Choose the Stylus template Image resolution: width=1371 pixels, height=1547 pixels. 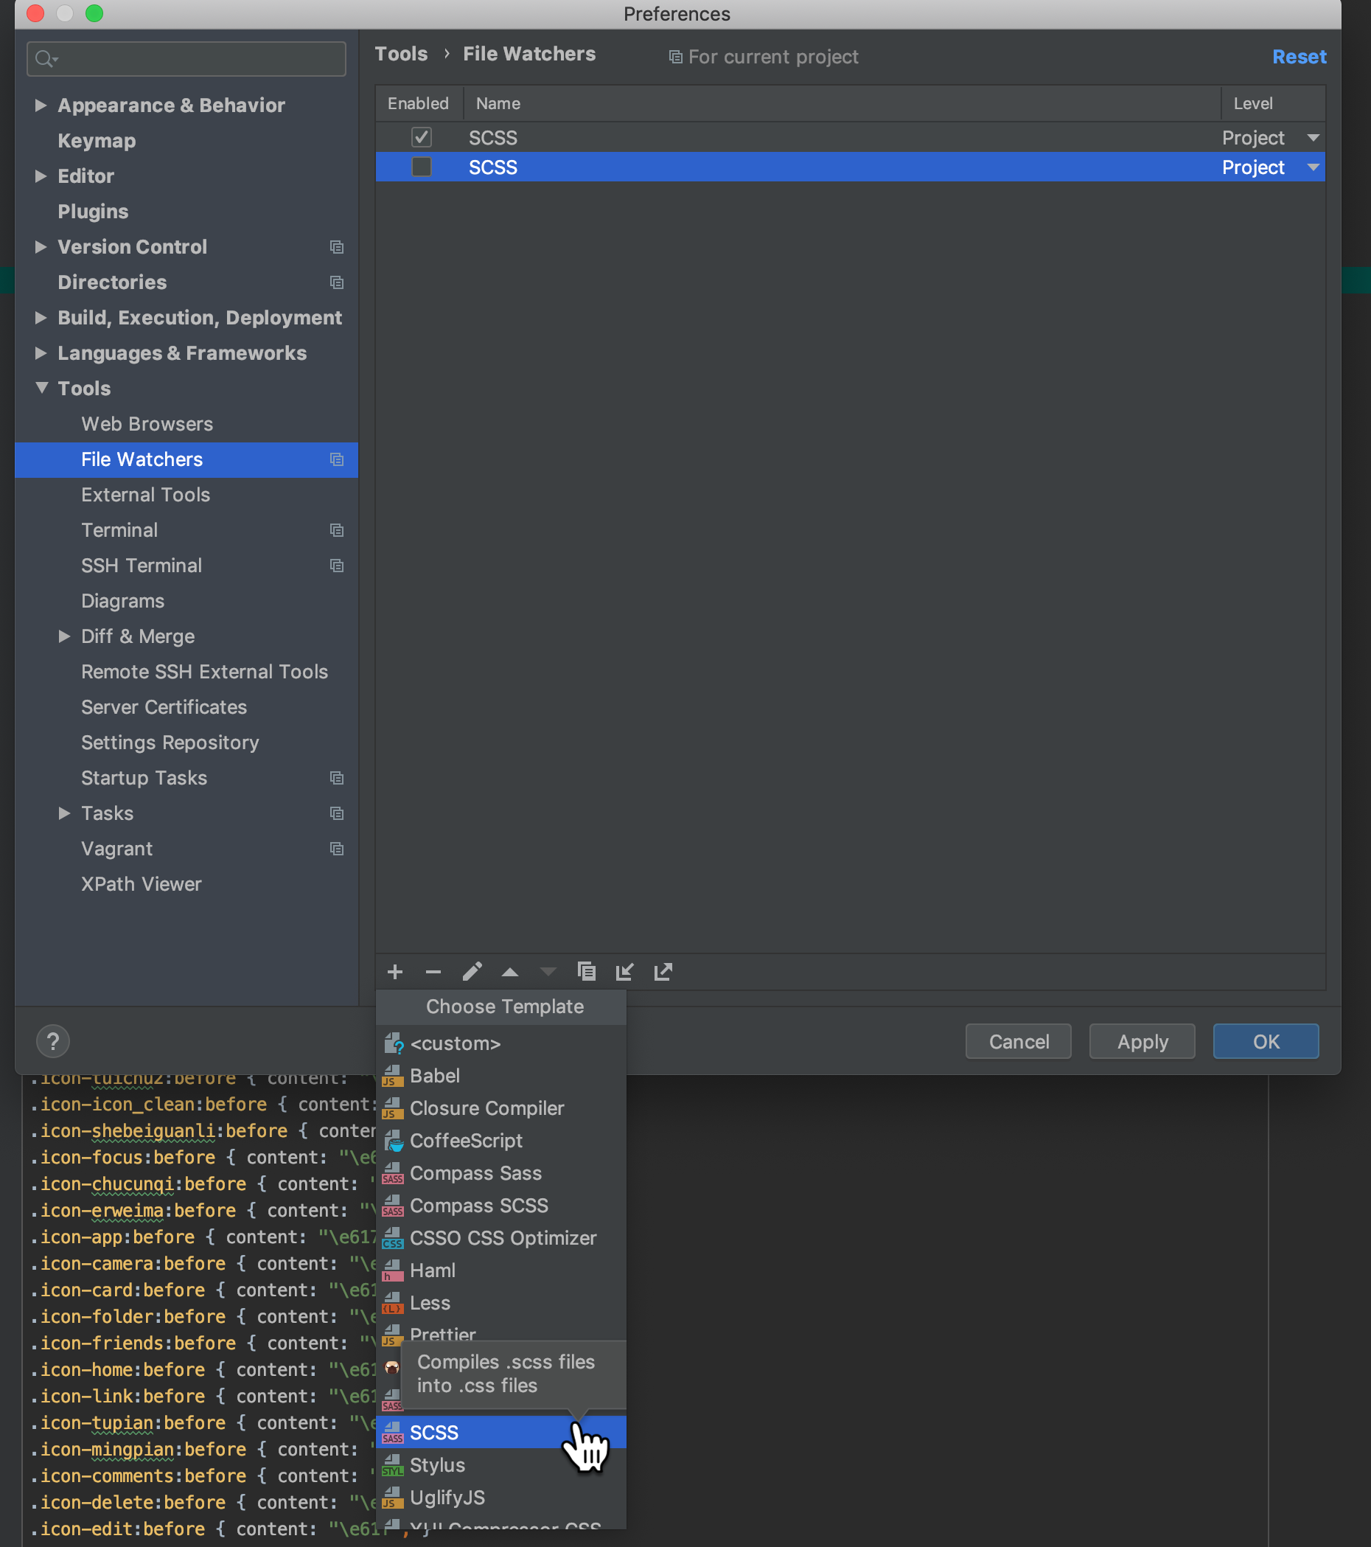(501, 1465)
